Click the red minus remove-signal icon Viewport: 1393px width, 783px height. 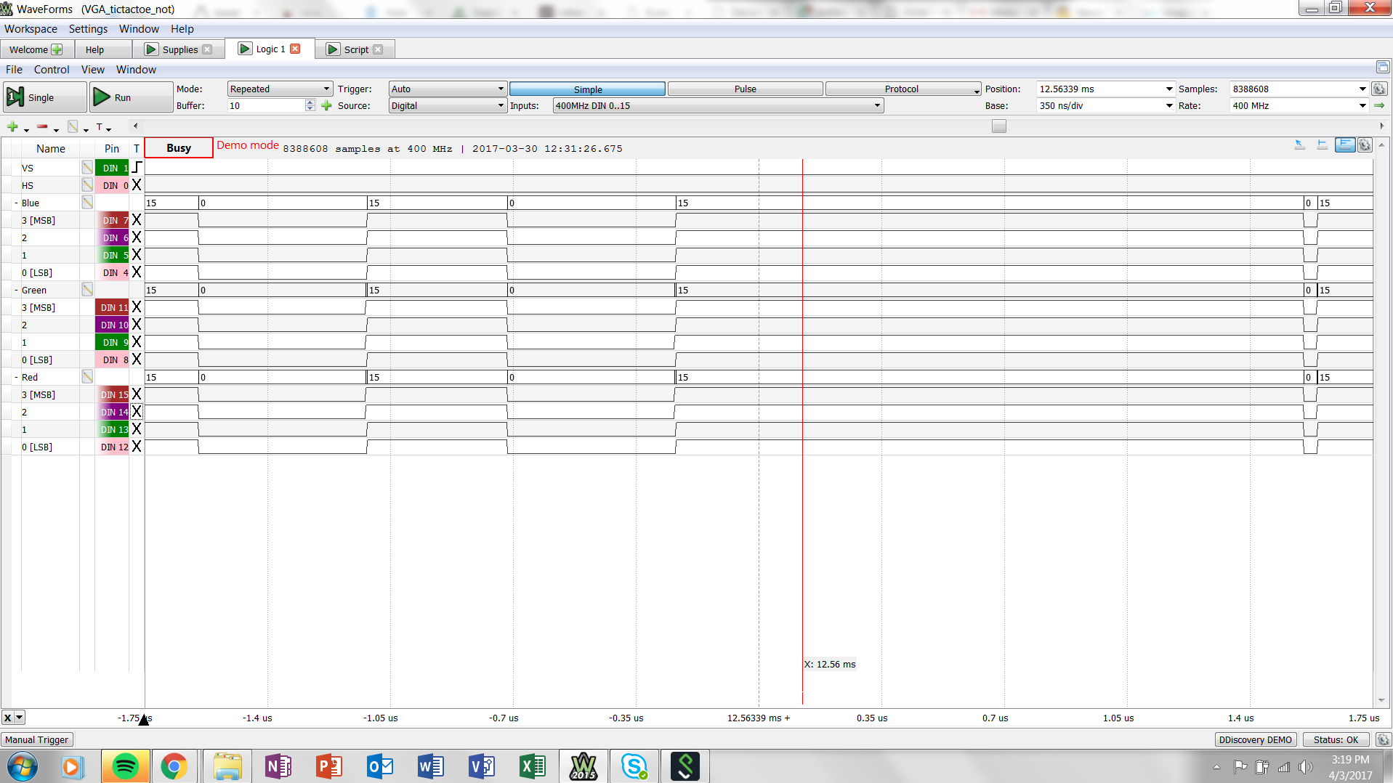click(x=42, y=127)
